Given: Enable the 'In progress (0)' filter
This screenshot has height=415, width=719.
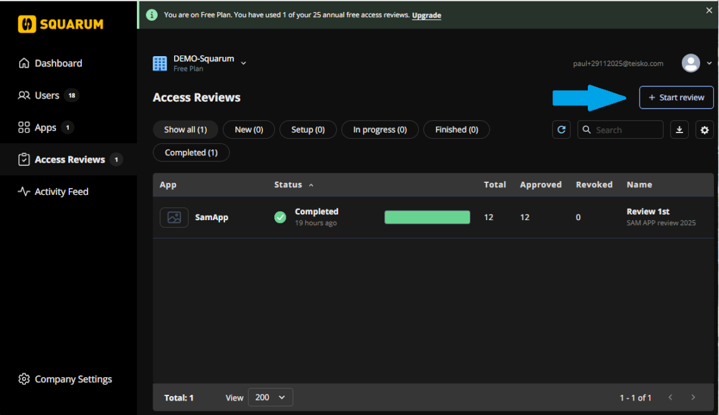Looking at the screenshot, I should [x=380, y=129].
